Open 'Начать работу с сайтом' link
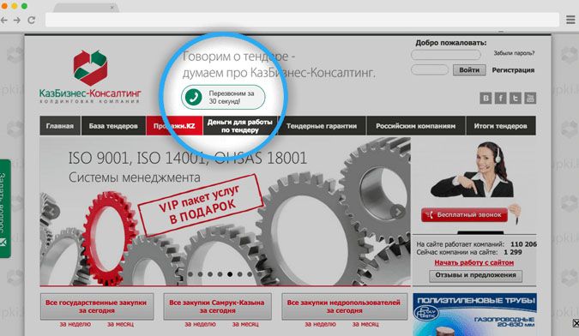 point(473,262)
